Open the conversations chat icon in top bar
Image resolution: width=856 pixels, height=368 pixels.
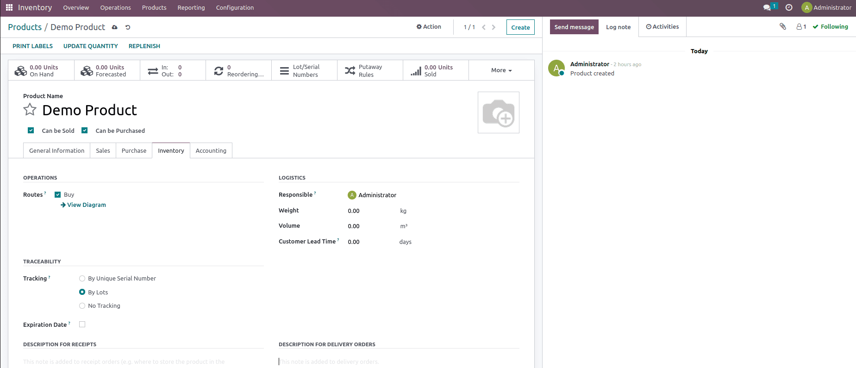point(768,7)
